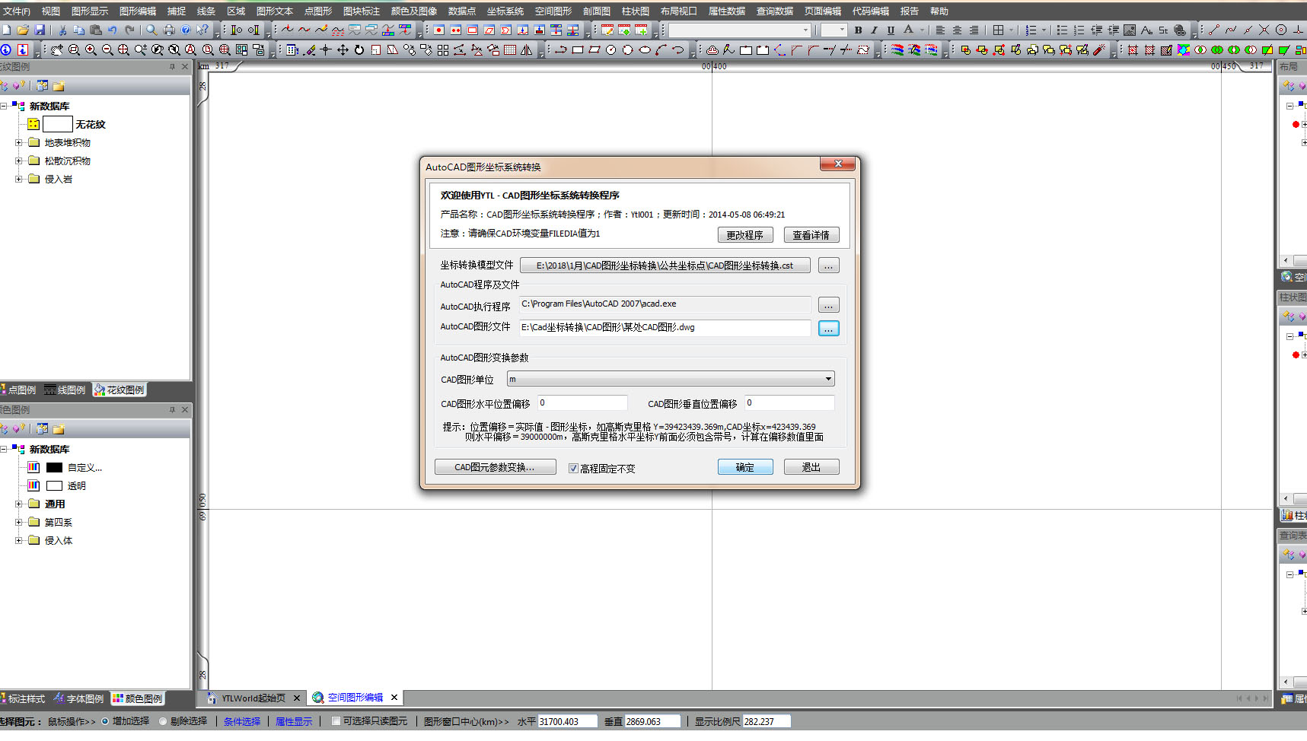Screen dimensions: 1307x741
Task: Click the 更改程序 button
Action: click(x=744, y=235)
